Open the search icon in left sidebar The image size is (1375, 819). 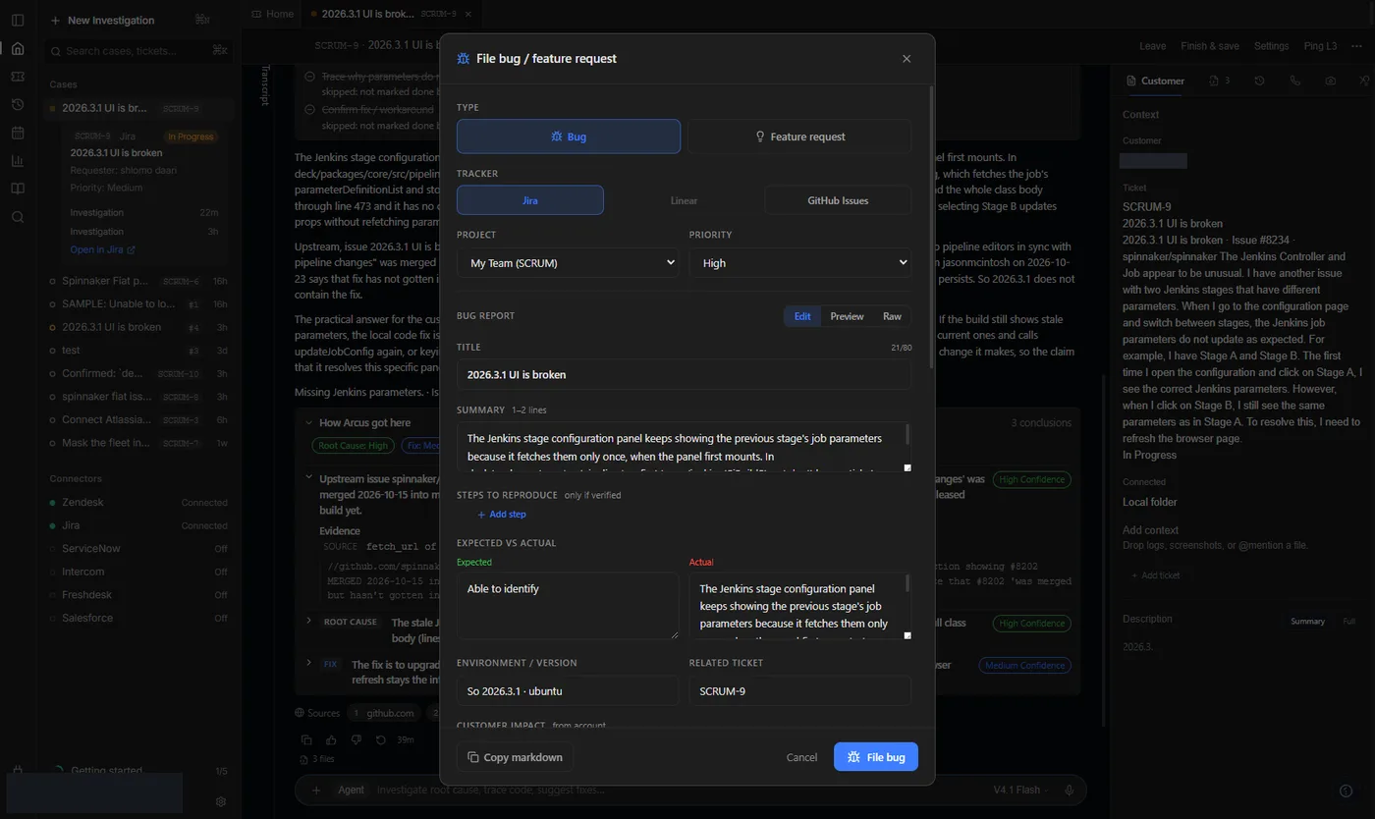pos(18,217)
